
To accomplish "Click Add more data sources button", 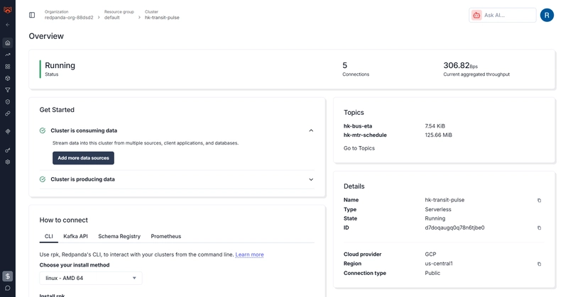I will tap(83, 158).
